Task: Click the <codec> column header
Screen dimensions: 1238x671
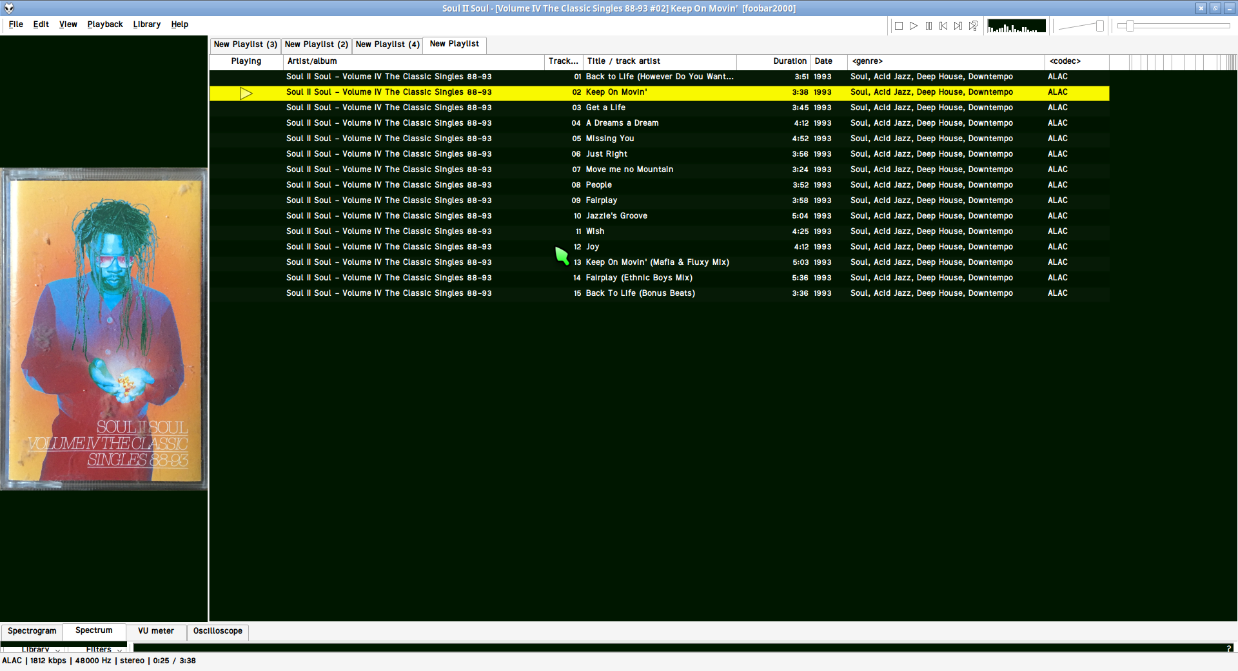Action: [x=1077, y=61]
